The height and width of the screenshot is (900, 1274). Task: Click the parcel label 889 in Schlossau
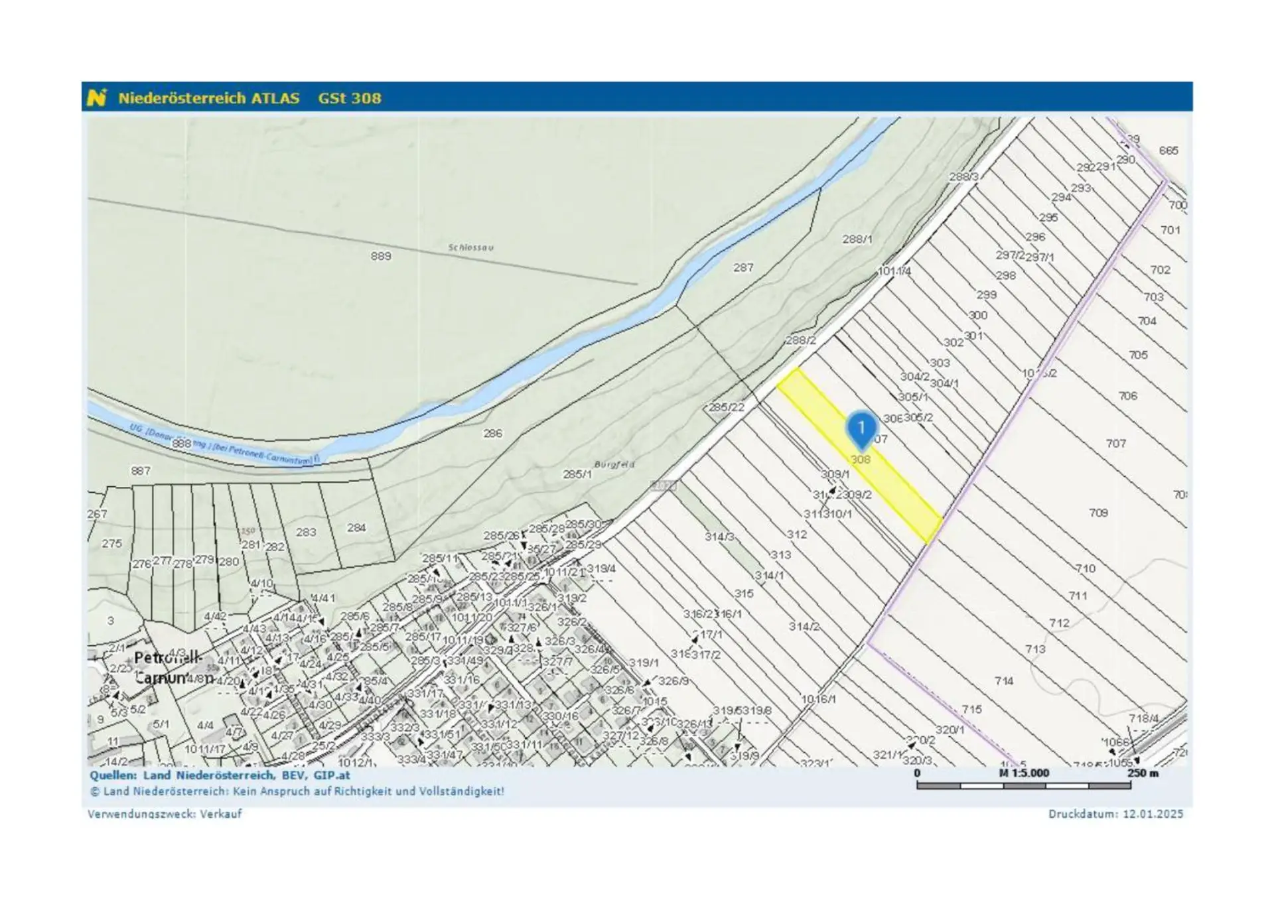[x=381, y=256]
